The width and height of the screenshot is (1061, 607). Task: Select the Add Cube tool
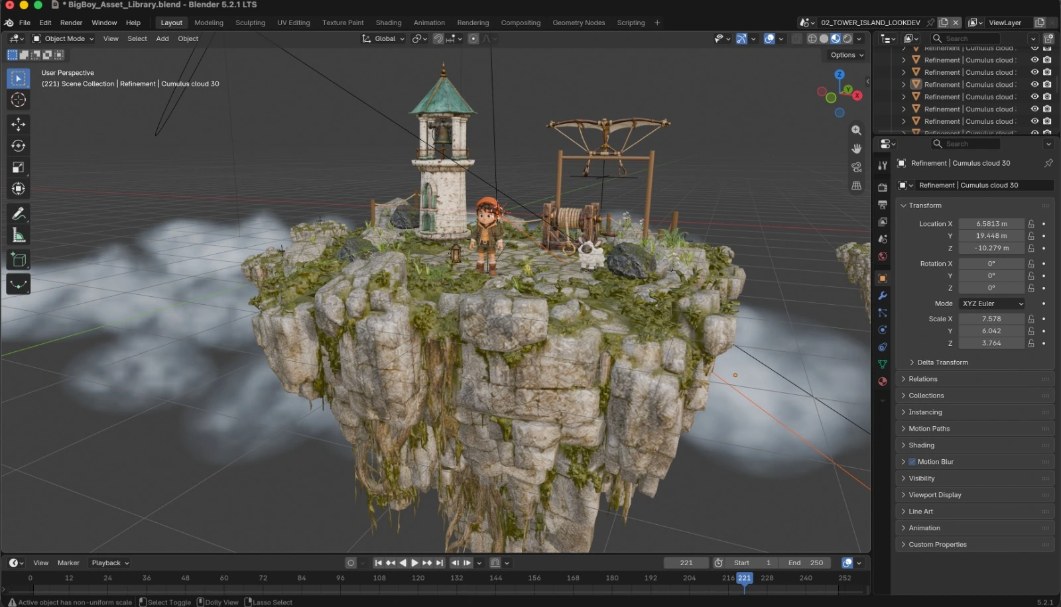tap(19, 260)
